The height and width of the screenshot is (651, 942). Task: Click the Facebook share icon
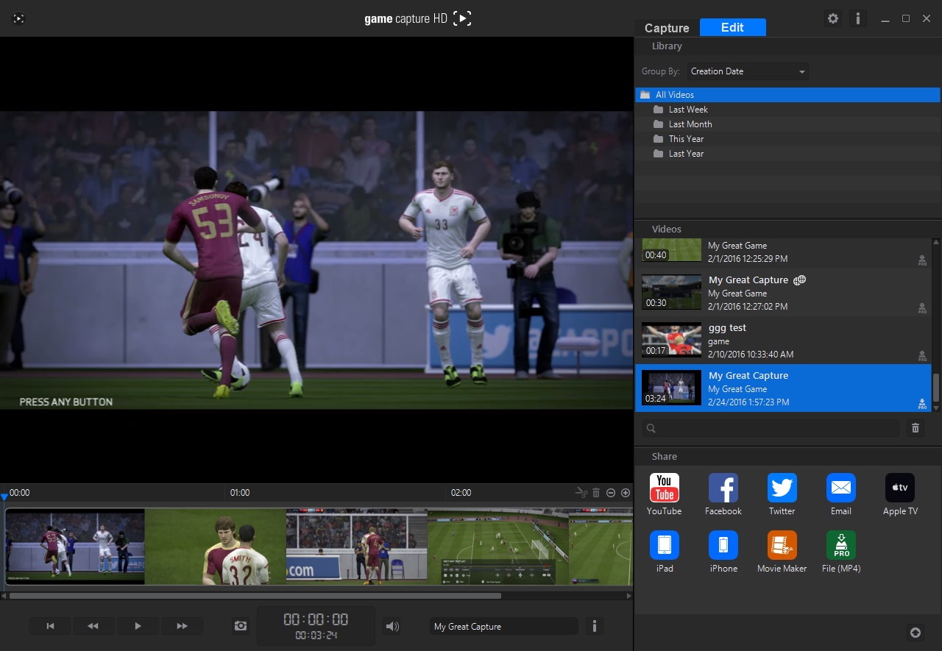click(x=723, y=488)
